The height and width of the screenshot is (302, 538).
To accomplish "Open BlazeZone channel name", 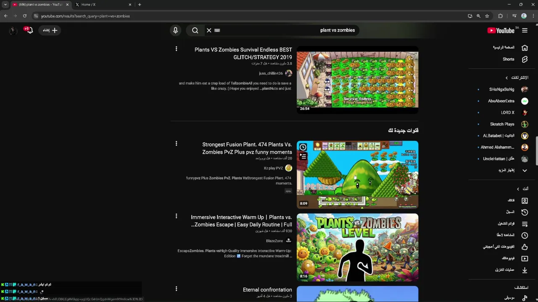I will tap(274, 241).
